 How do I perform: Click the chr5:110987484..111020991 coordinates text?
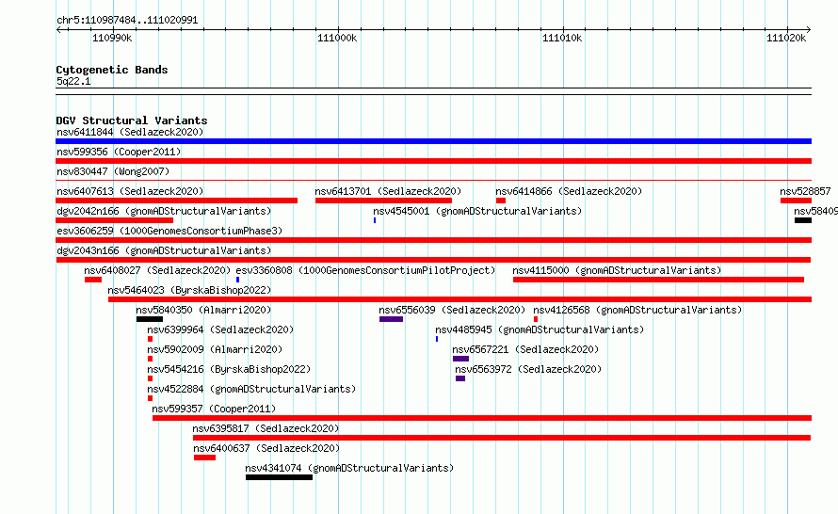pyautogui.click(x=127, y=21)
